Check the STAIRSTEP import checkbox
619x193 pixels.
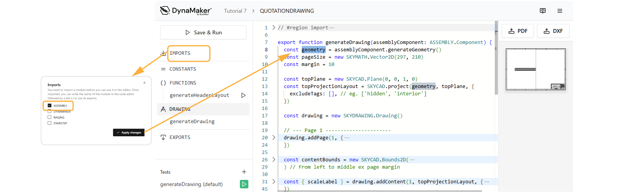click(x=50, y=123)
